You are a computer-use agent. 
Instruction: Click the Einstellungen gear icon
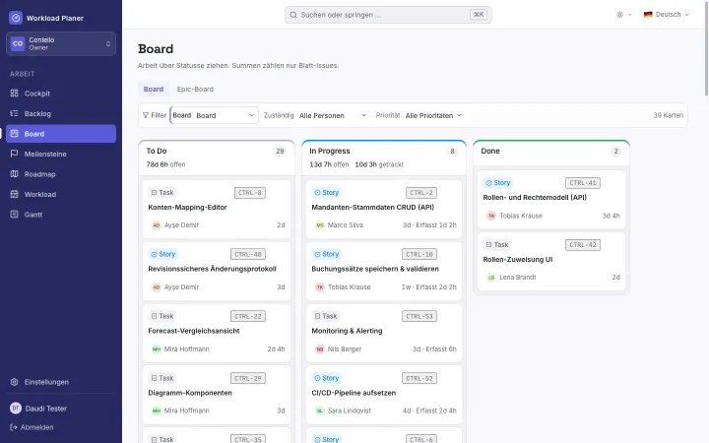pos(15,382)
